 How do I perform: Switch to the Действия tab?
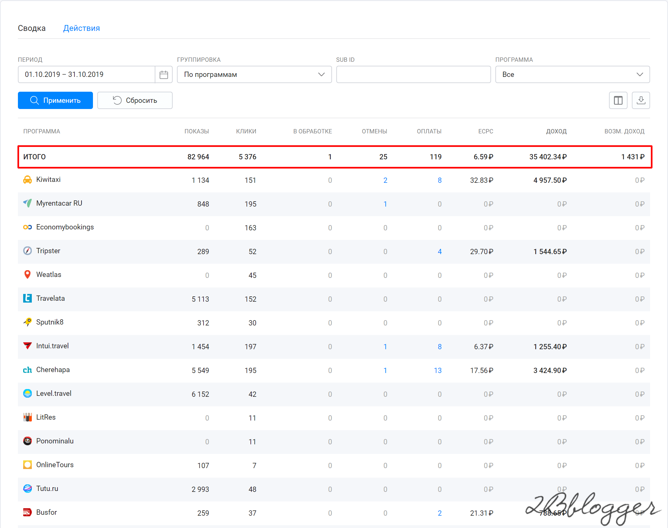click(82, 28)
